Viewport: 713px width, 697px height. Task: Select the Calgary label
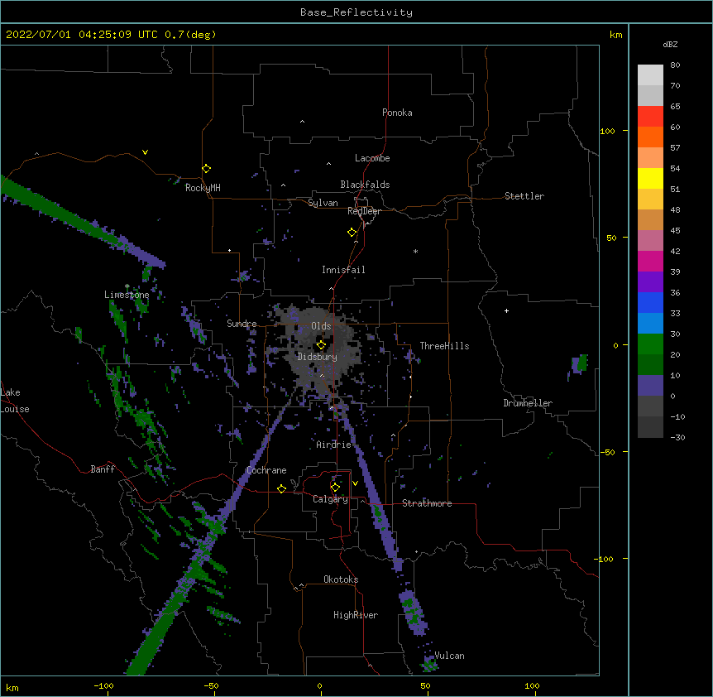[x=330, y=499]
